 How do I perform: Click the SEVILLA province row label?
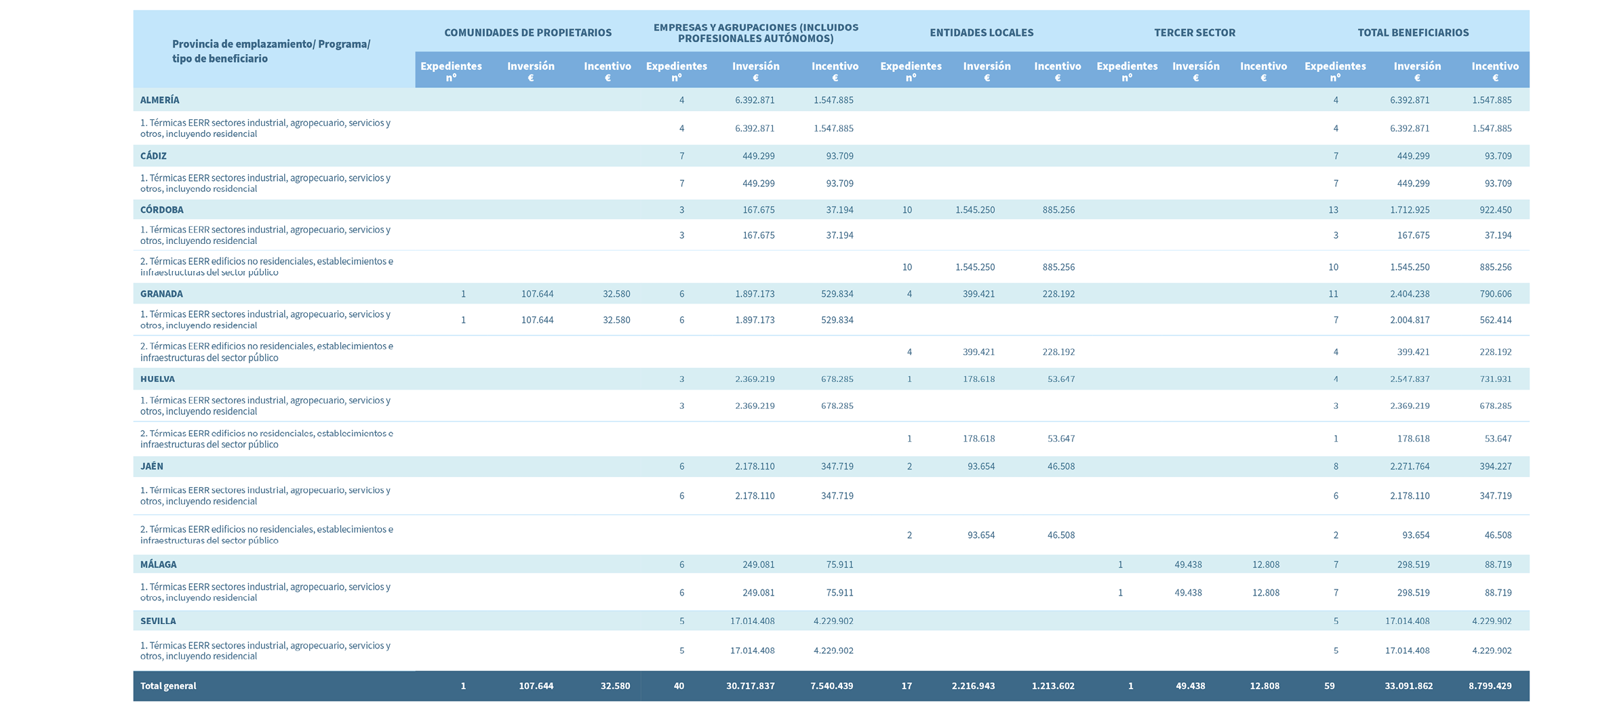pyautogui.click(x=158, y=621)
